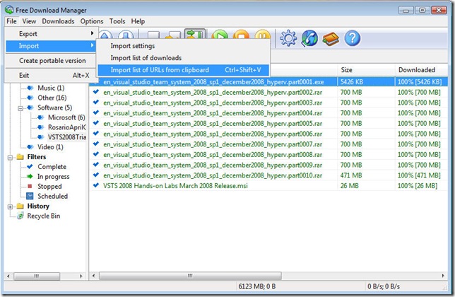
Task: Click the 0 B/s; 0 B/s speed status entry
Action: [x=384, y=286]
